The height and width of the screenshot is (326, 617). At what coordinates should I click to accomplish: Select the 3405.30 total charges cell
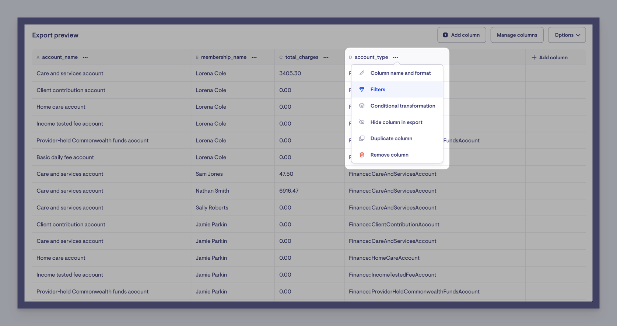[309, 73]
